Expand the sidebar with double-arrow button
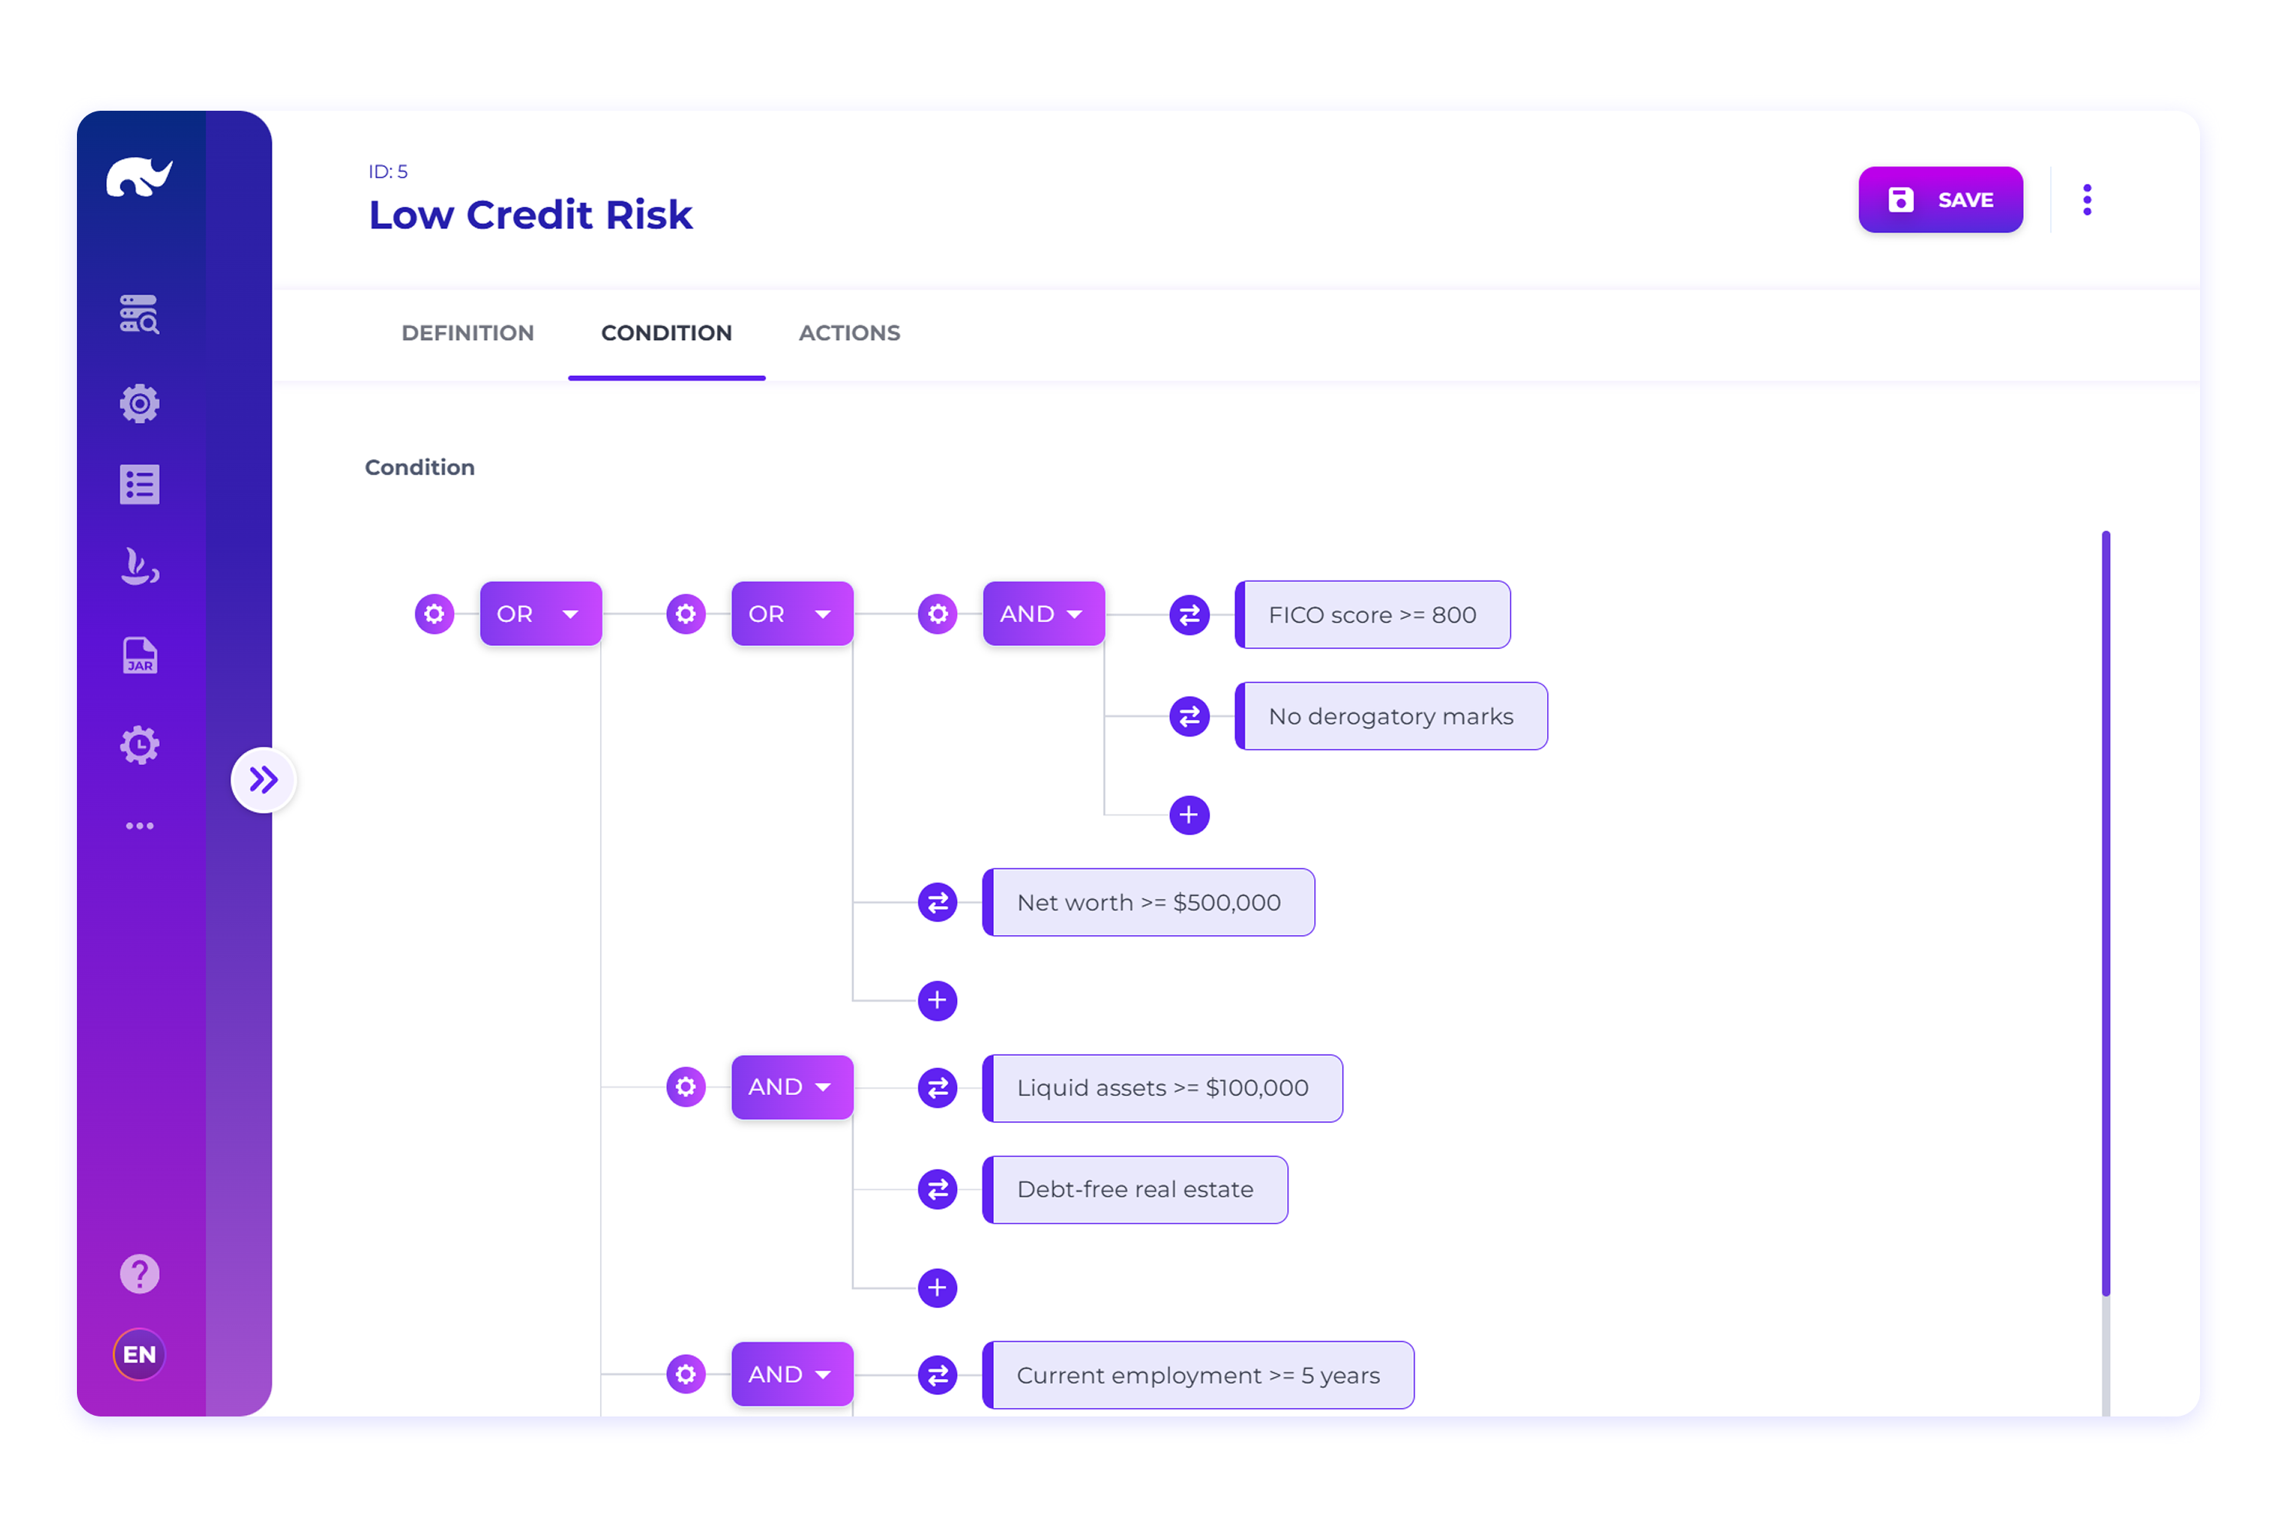The height and width of the screenshot is (1518, 2277). click(263, 779)
